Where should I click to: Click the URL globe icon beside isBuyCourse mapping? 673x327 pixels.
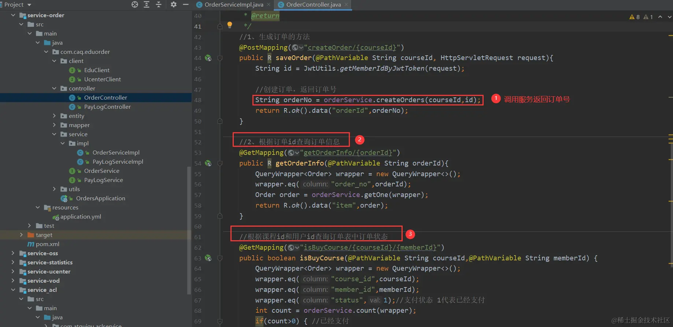pos(293,248)
